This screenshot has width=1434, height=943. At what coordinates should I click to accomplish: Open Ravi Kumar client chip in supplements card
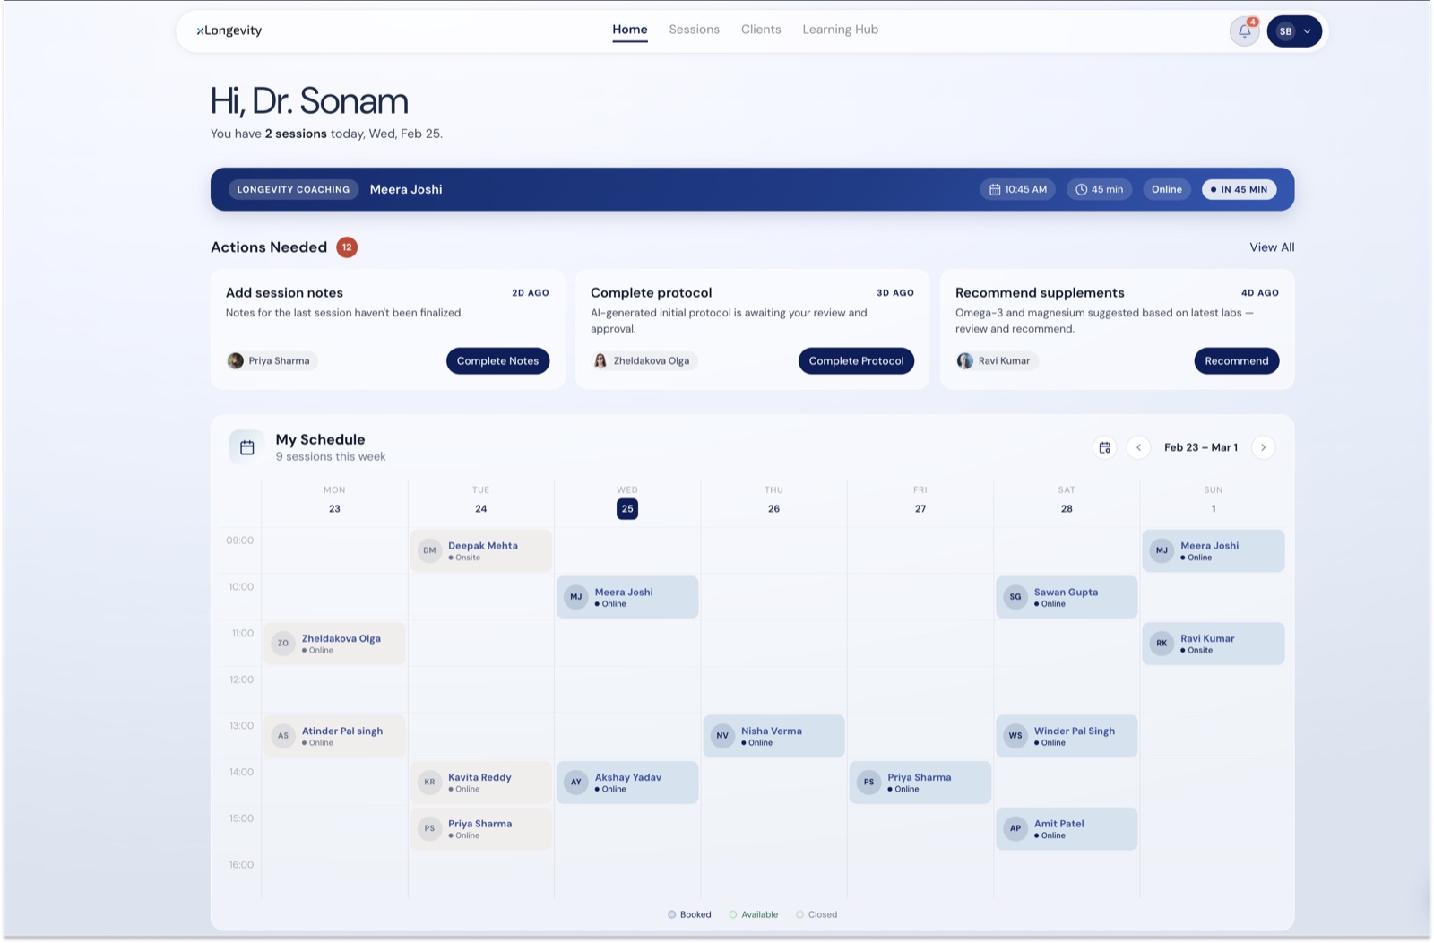click(995, 361)
